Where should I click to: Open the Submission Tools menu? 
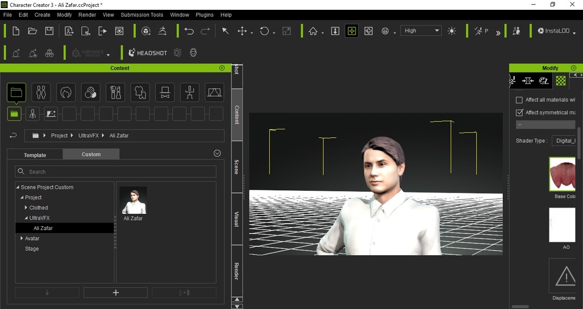[142, 15]
